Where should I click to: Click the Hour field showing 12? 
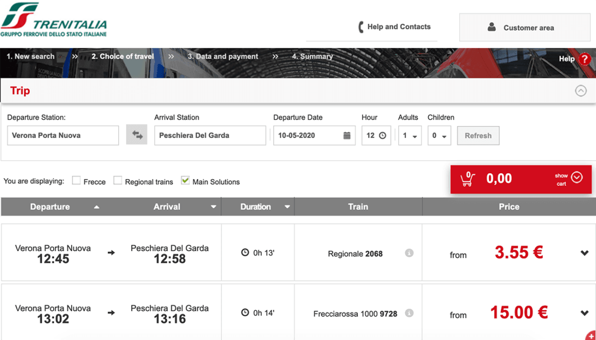[x=377, y=135]
